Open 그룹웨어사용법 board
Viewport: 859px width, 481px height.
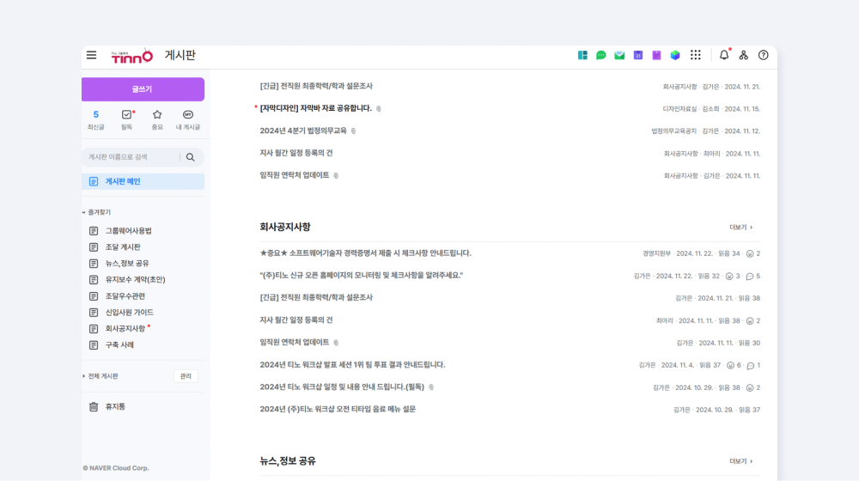pos(128,231)
